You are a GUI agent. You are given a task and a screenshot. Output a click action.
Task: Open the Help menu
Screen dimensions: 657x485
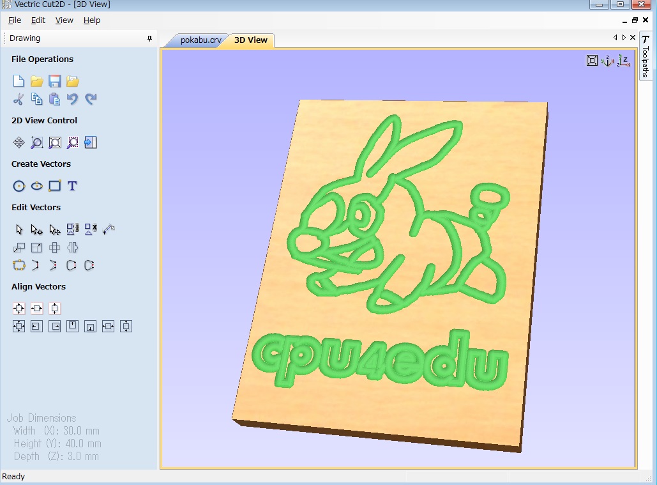click(92, 20)
